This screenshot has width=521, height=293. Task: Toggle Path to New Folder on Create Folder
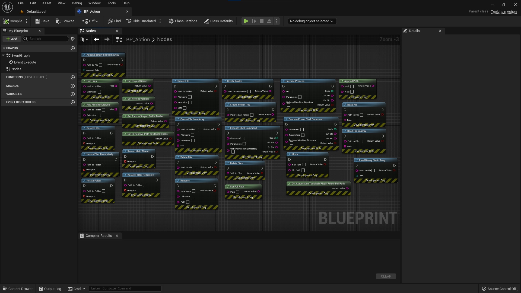(249, 92)
